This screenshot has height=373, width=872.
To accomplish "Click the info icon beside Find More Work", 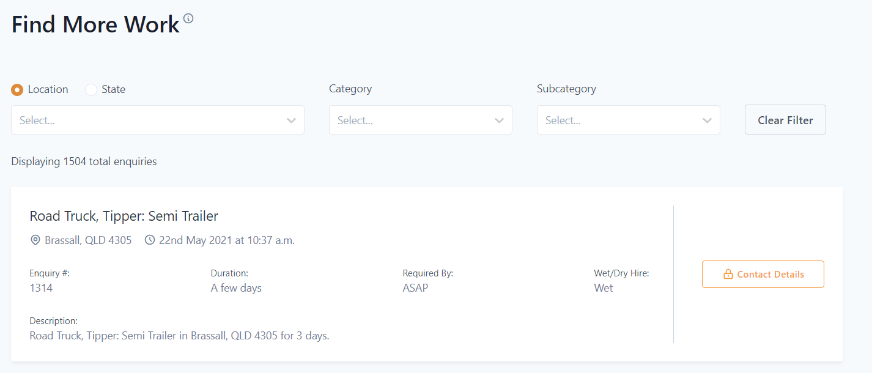I will click(x=188, y=18).
